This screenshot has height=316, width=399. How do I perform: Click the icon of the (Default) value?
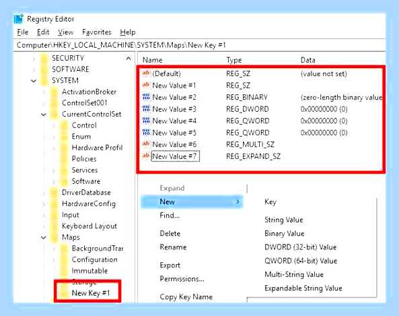pos(146,73)
